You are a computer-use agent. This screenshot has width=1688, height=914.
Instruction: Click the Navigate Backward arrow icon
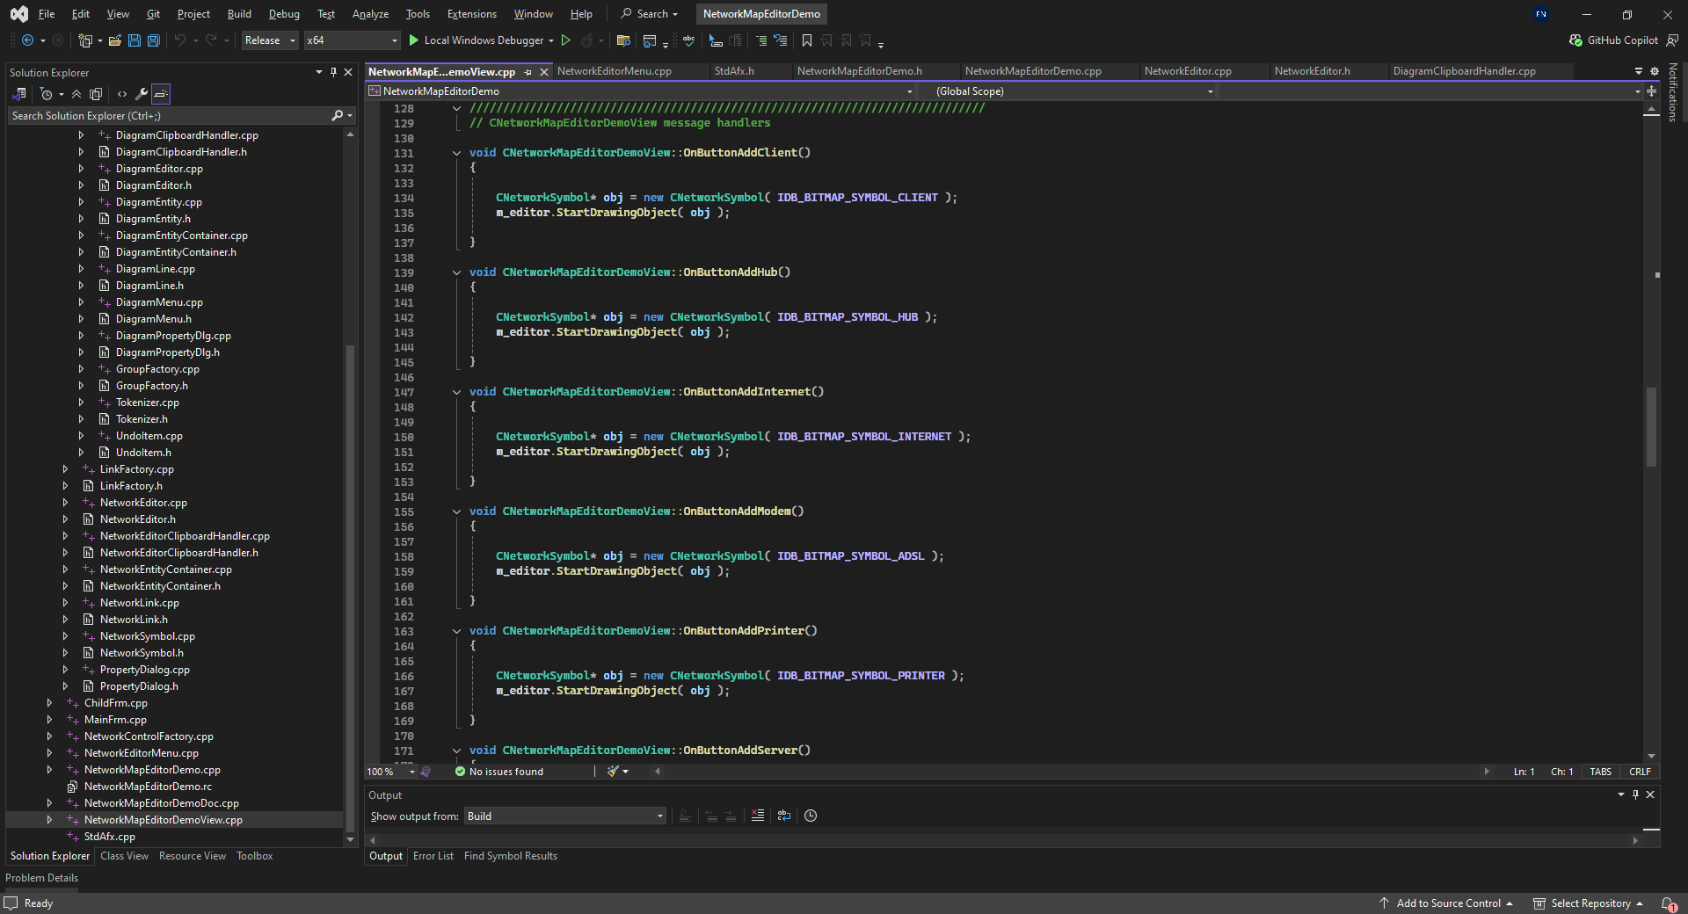click(27, 40)
